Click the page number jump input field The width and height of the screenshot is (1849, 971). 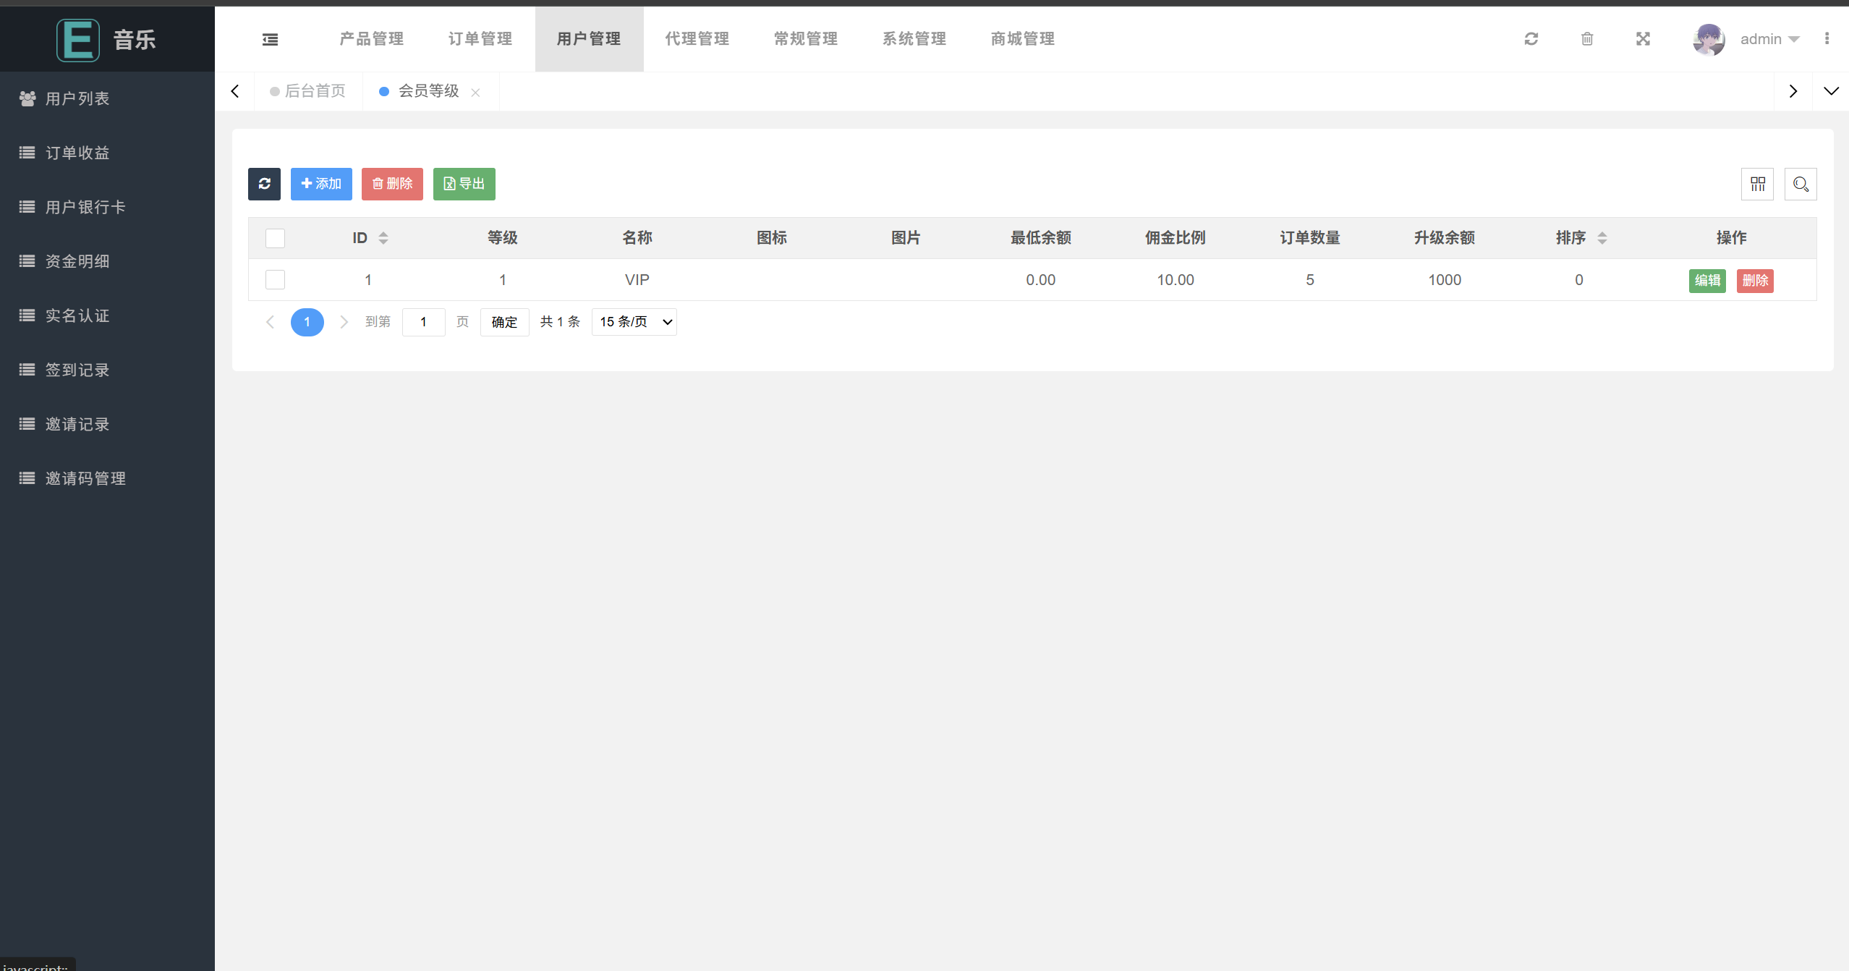423,322
